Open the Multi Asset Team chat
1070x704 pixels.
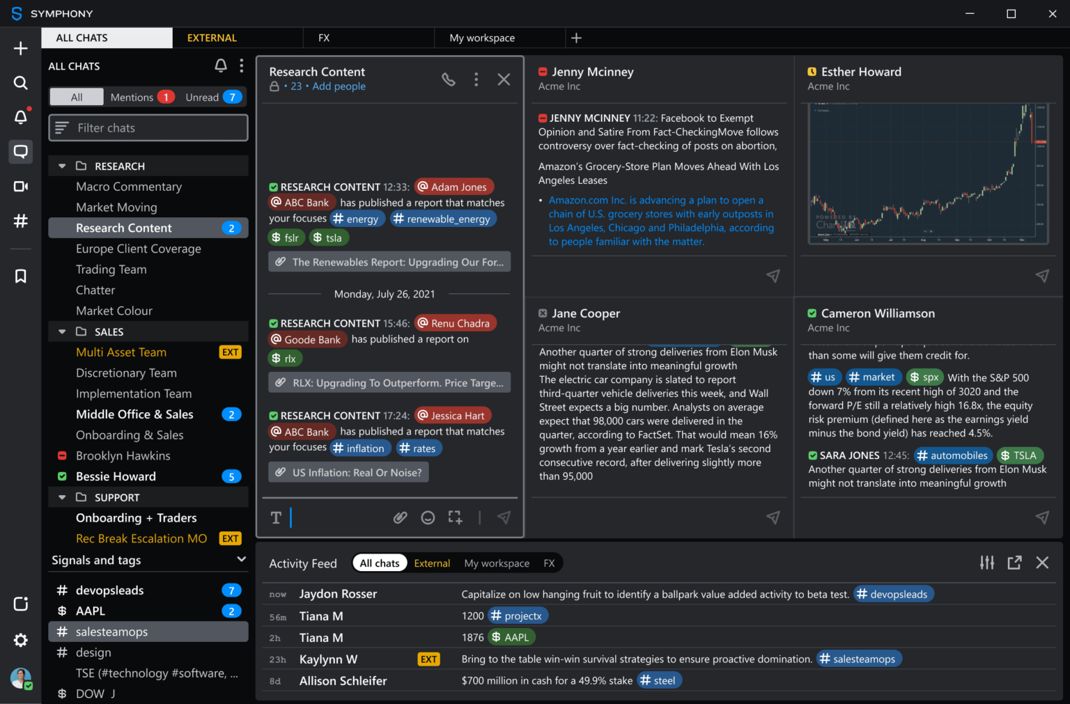(148, 352)
